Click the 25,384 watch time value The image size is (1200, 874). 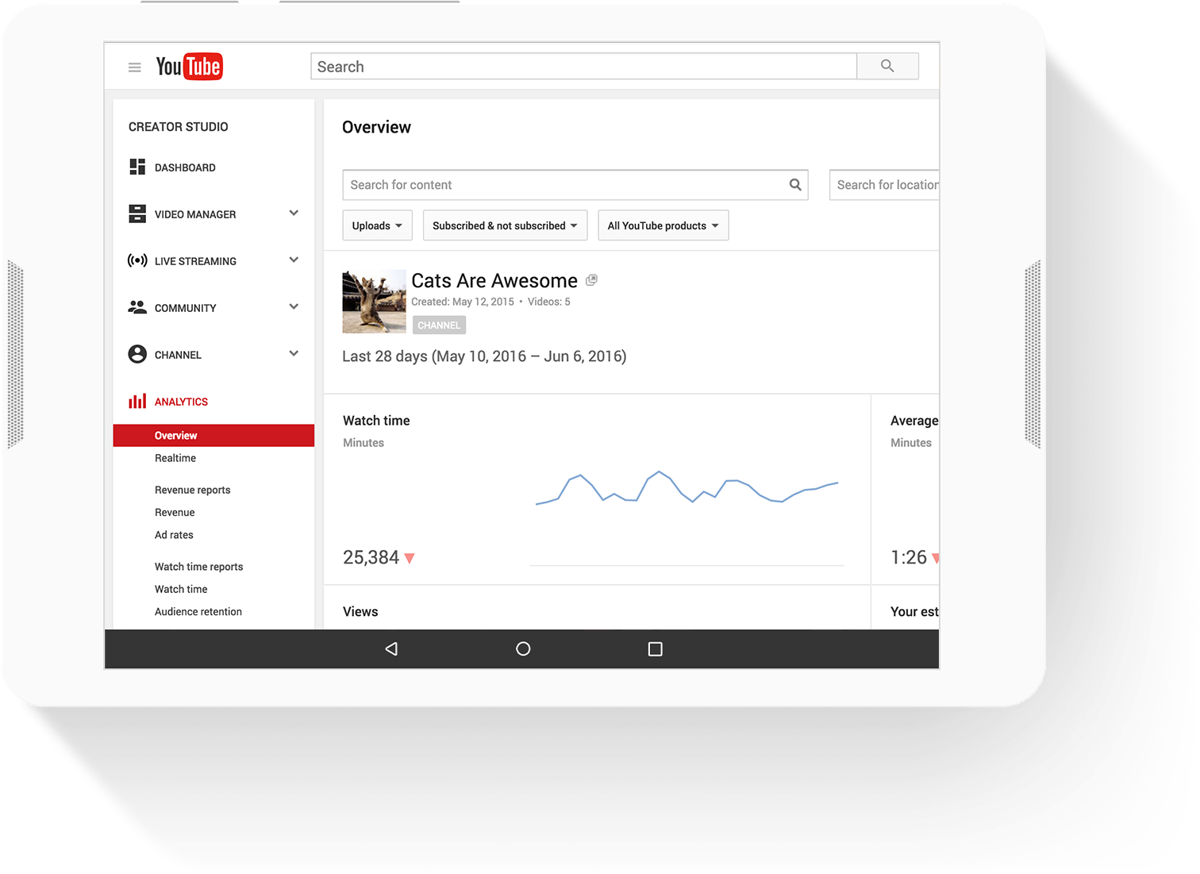coord(371,558)
